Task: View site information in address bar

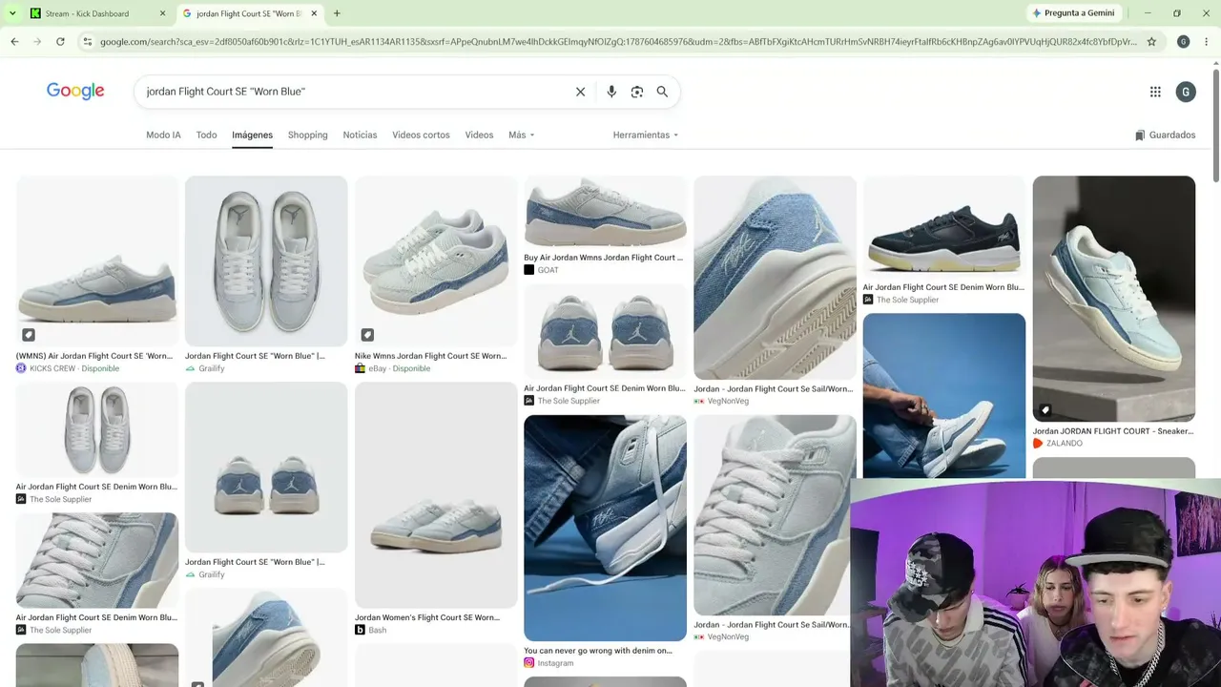Action: (87, 42)
